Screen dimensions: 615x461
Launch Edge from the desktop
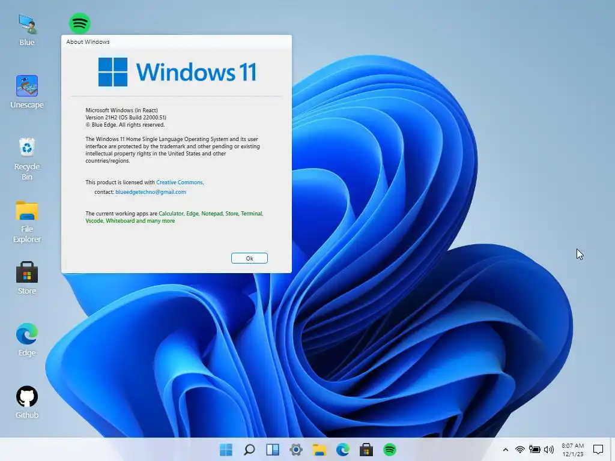(26, 340)
